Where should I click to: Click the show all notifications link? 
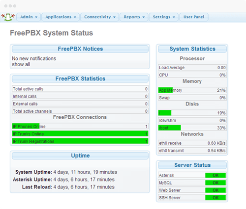point(21,64)
